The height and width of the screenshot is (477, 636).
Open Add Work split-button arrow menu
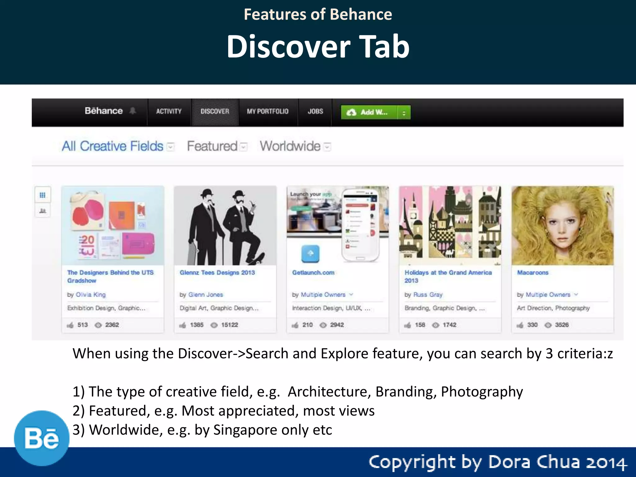coord(404,112)
